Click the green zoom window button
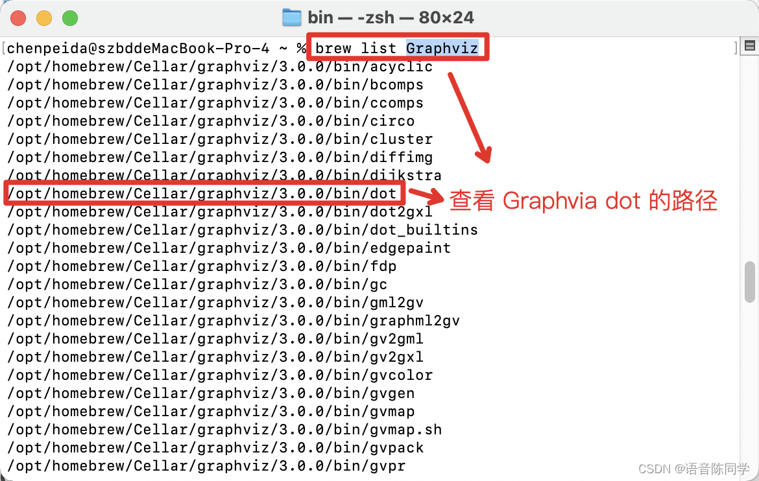 [x=70, y=18]
